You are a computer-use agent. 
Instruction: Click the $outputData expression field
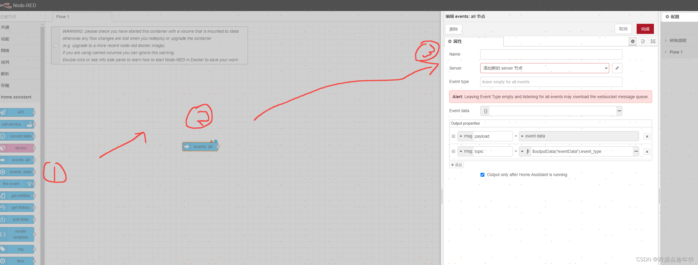click(x=582, y=151)
